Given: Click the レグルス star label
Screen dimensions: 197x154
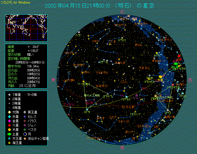Looking at the screenshot, I should click(127, 99).
